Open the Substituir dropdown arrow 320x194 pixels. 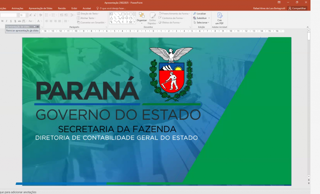(209, 18)
